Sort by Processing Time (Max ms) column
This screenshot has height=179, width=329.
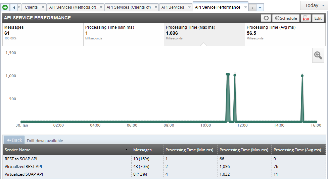244,150
